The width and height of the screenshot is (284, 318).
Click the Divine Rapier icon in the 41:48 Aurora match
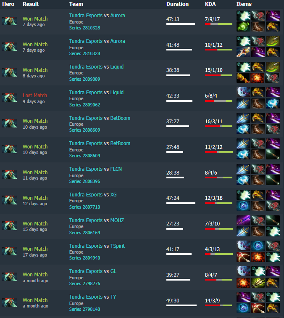(243, 52)
